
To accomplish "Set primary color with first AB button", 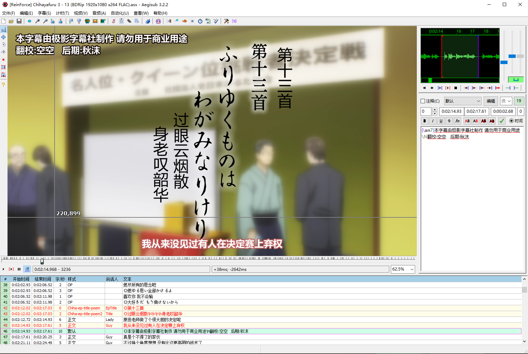I will [467, 121].
